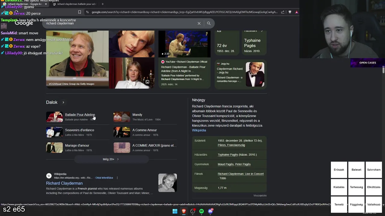Switch to richard clayderman ballade pour adeline tab
This screenshot has height=216, width=385.
pos(74,4)
